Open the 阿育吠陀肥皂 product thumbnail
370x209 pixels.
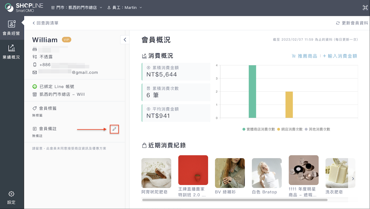click(x=156, y=173)
